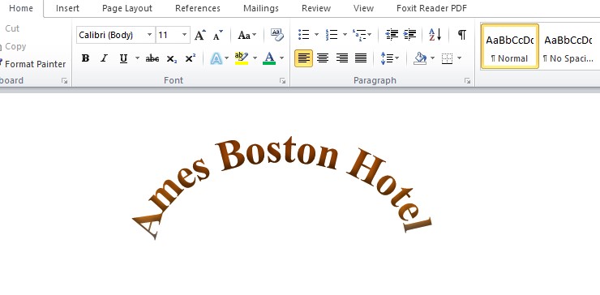The height and width of the screenshot is (295, 600).
Task: Click the Shrink Font icon
Action: click(218, 35)
